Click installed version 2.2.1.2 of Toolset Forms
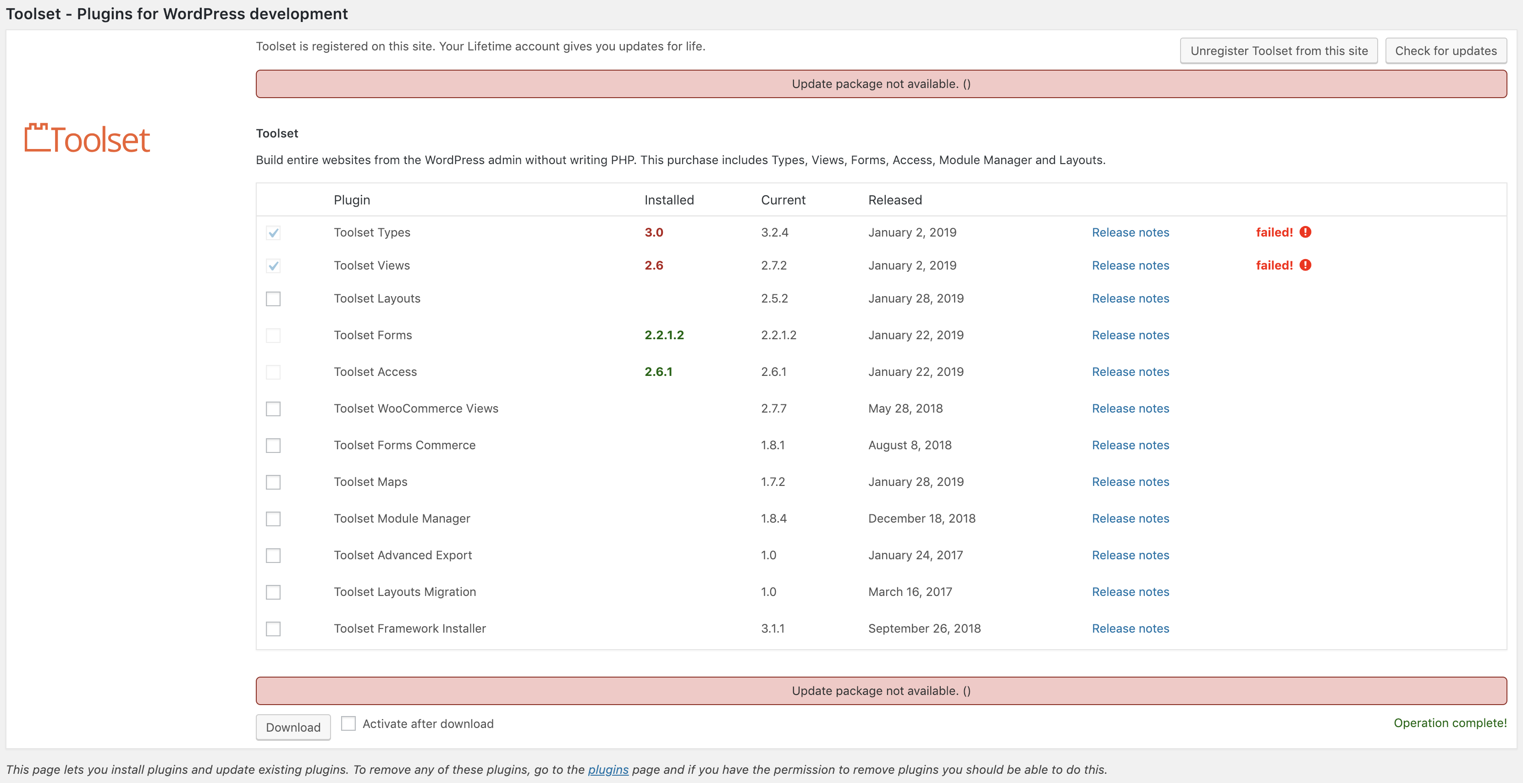Viewport: 1523px width, 783px height. click(x=664, y=335)
